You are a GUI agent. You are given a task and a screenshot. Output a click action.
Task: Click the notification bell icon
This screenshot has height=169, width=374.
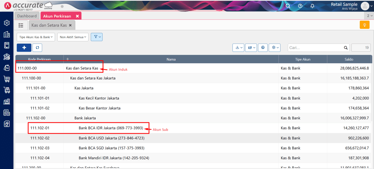pos(312,6)
